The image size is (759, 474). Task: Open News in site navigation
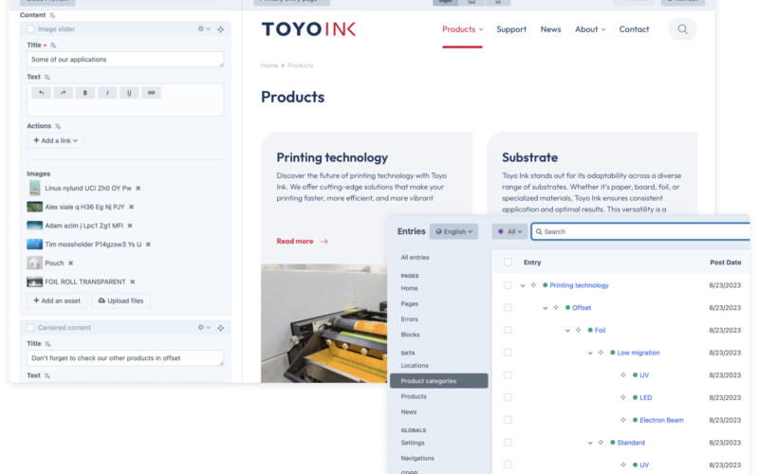550,29
